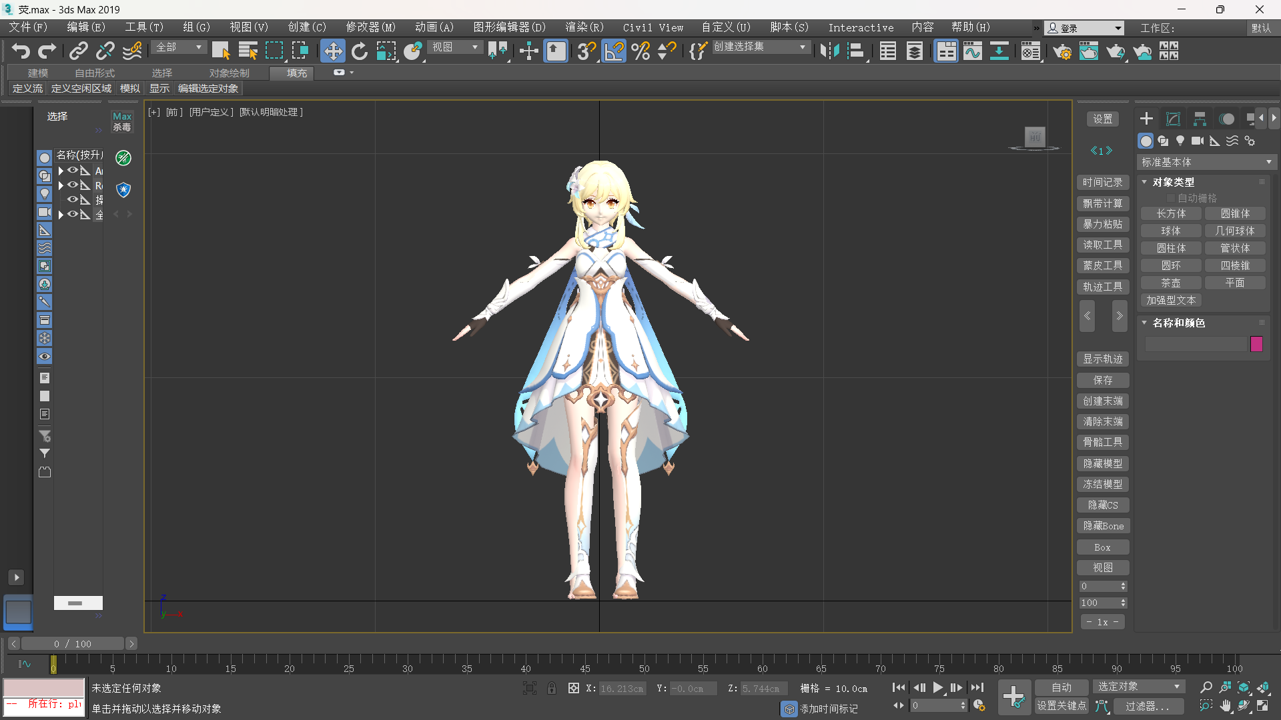The image size is (1281, 720).
Task: Toggle 自动 auto key mode
Action: (x=1061, y=687)
